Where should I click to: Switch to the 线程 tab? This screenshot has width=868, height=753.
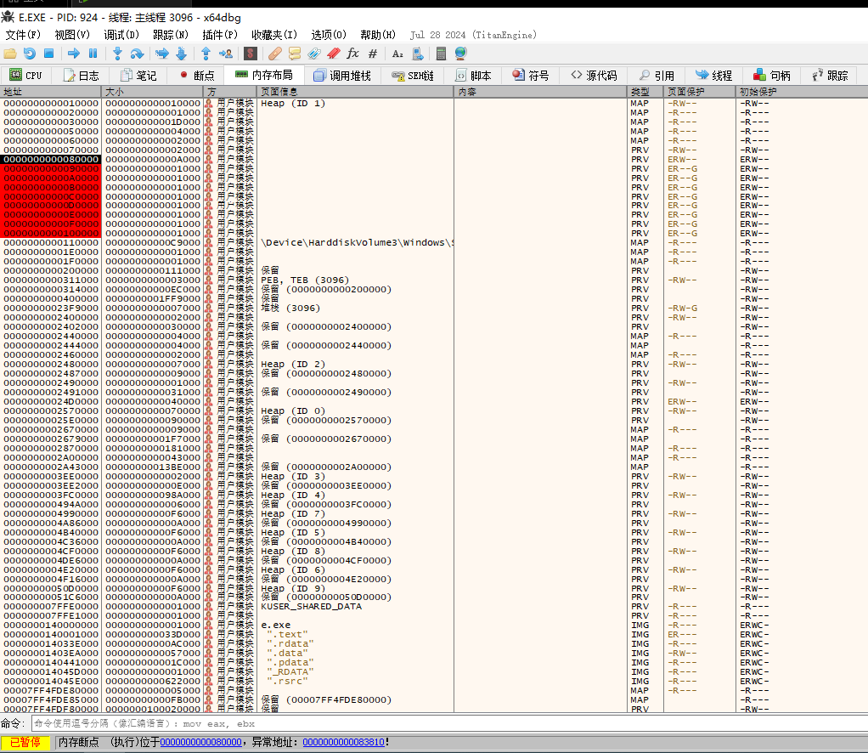tap(714, 76)
